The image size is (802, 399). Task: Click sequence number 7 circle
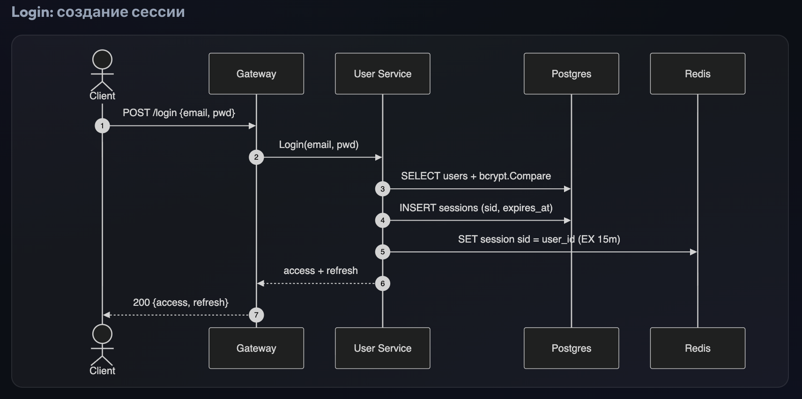pyautogui.click(x=256, y=315)
